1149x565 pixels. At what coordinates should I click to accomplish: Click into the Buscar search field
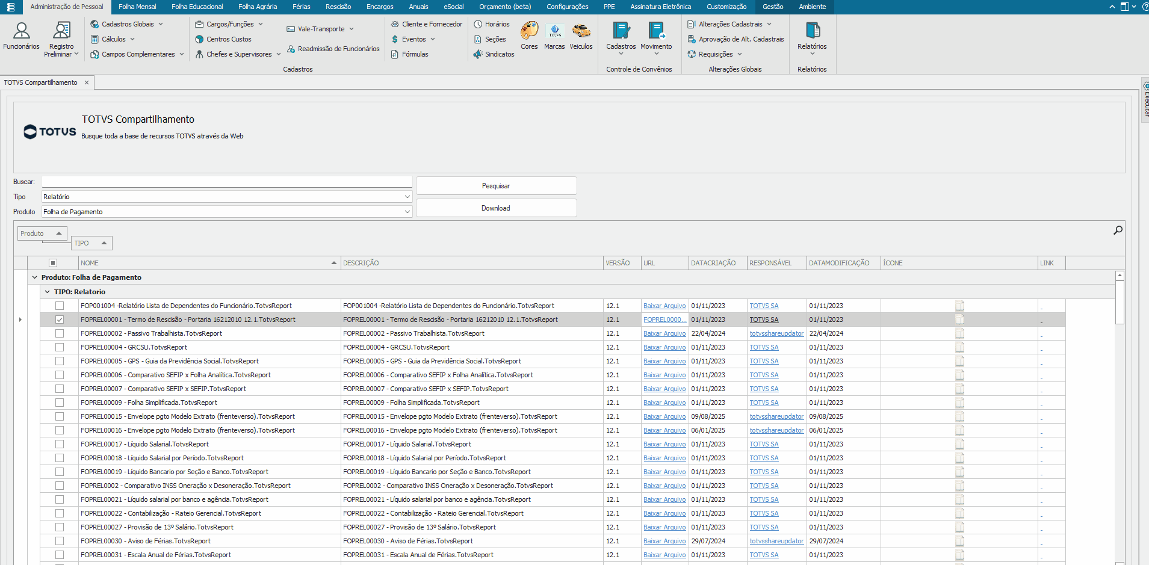(x=227, y=182)
